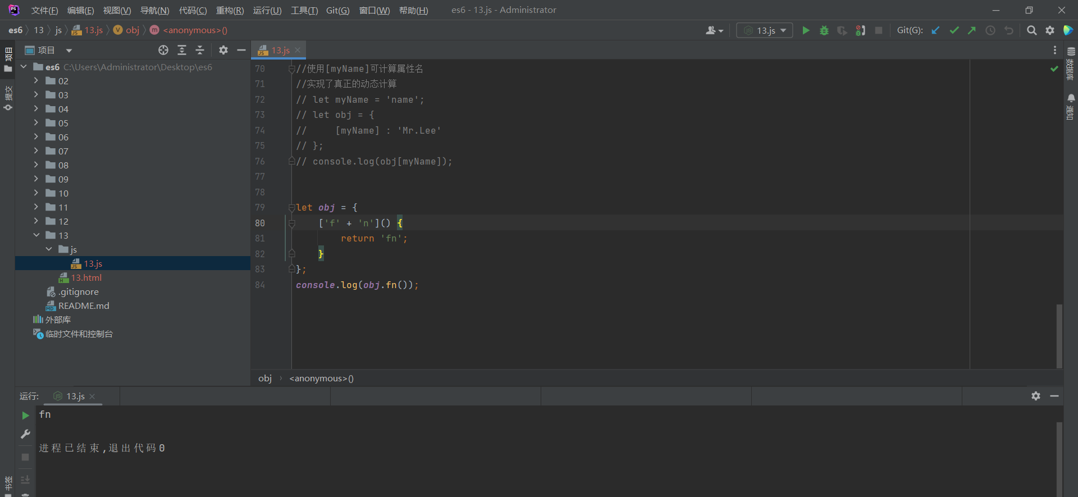Image resolution: width=1078 pixels, height=497 pixels.
Task: Open README.md file
Action: tap(84, 306)
